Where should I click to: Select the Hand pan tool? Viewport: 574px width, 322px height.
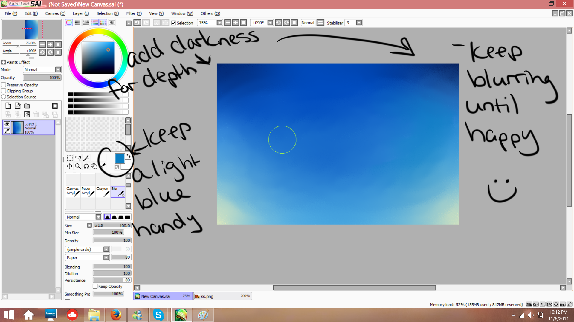(94, 166)
